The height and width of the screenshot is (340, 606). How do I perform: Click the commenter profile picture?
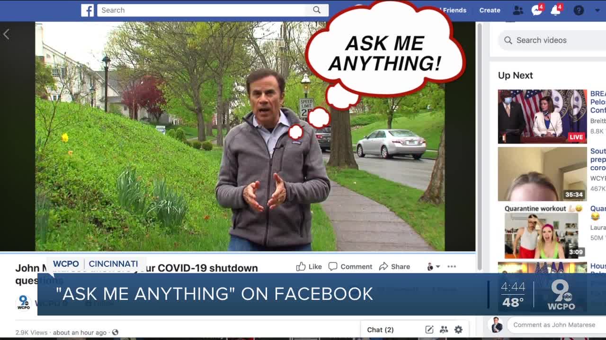(496, 325)
